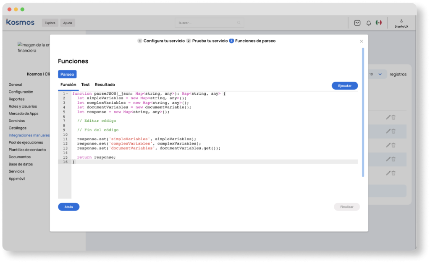Go to step 2 Prueba tu servicio
The width and height of the screenshot is (430, 263).
click(x=207, y=41)
